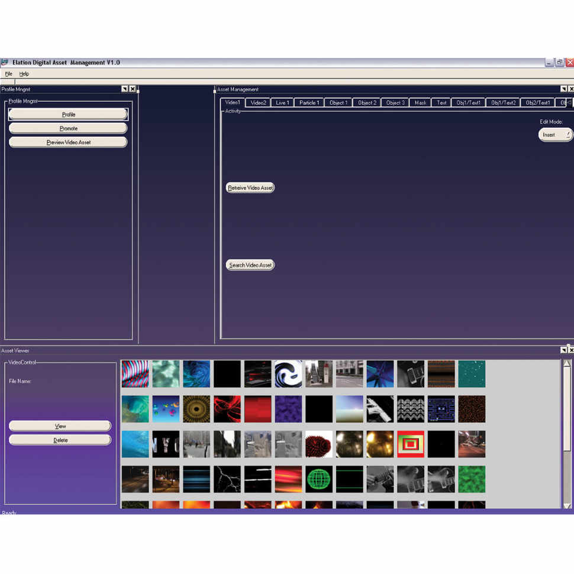Collapse the Asset Management panel arrow
574x574 pixels.
pos(563,89)
